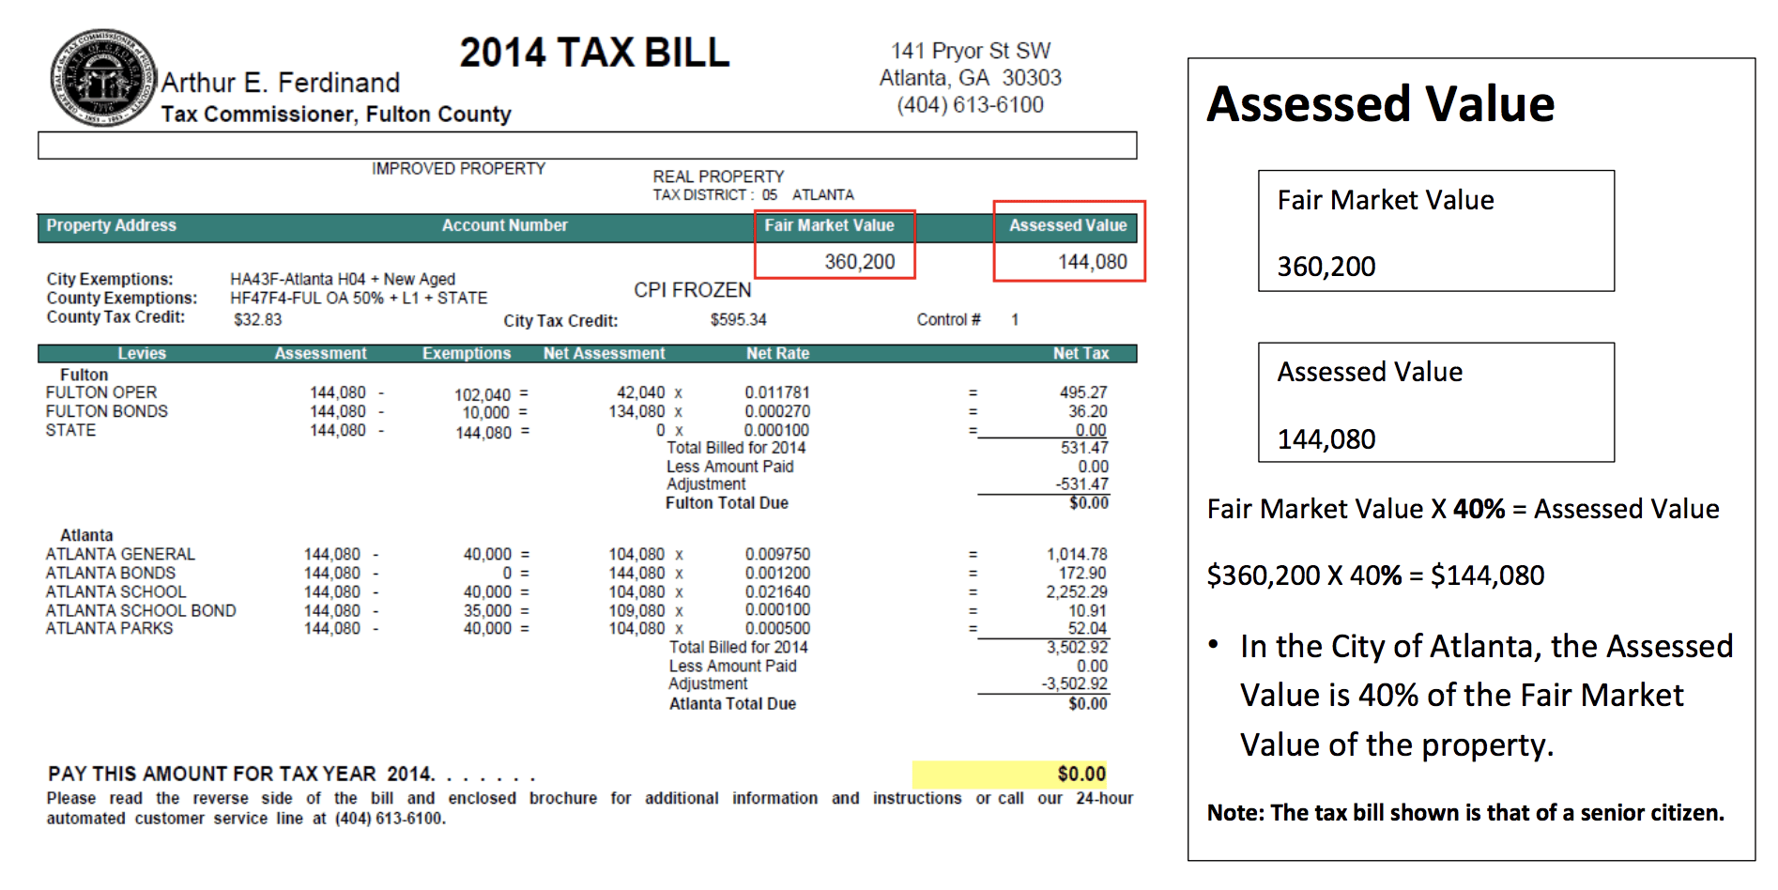Select the 'FULTON BONDS' levy row label
Screen dimensions: 1778x890
pos(107,411)
